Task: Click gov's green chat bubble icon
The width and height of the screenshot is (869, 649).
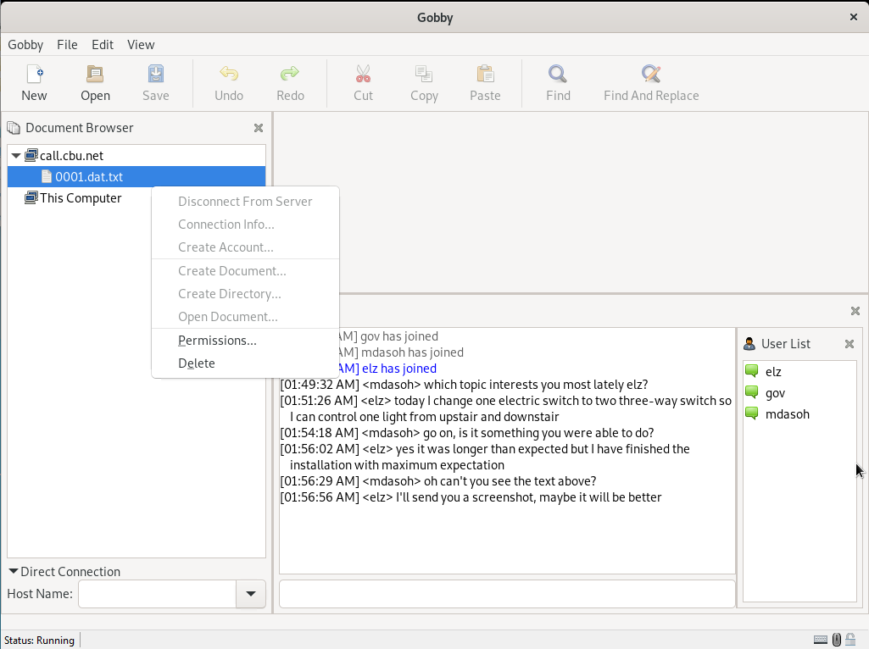Action: tap(751, 392)
